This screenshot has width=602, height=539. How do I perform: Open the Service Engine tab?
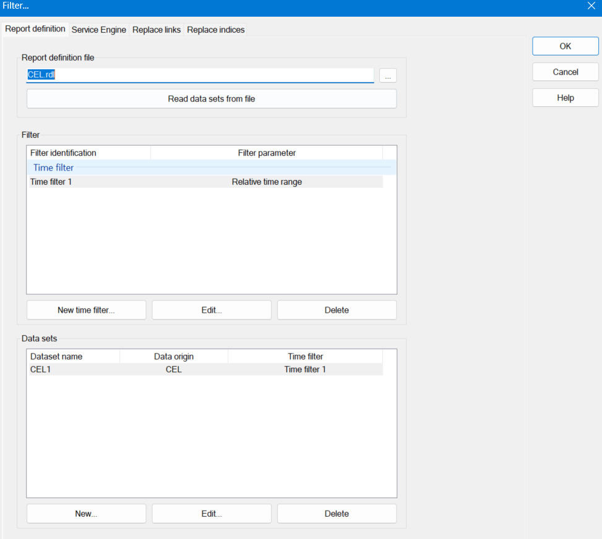[x=98, y=30]
